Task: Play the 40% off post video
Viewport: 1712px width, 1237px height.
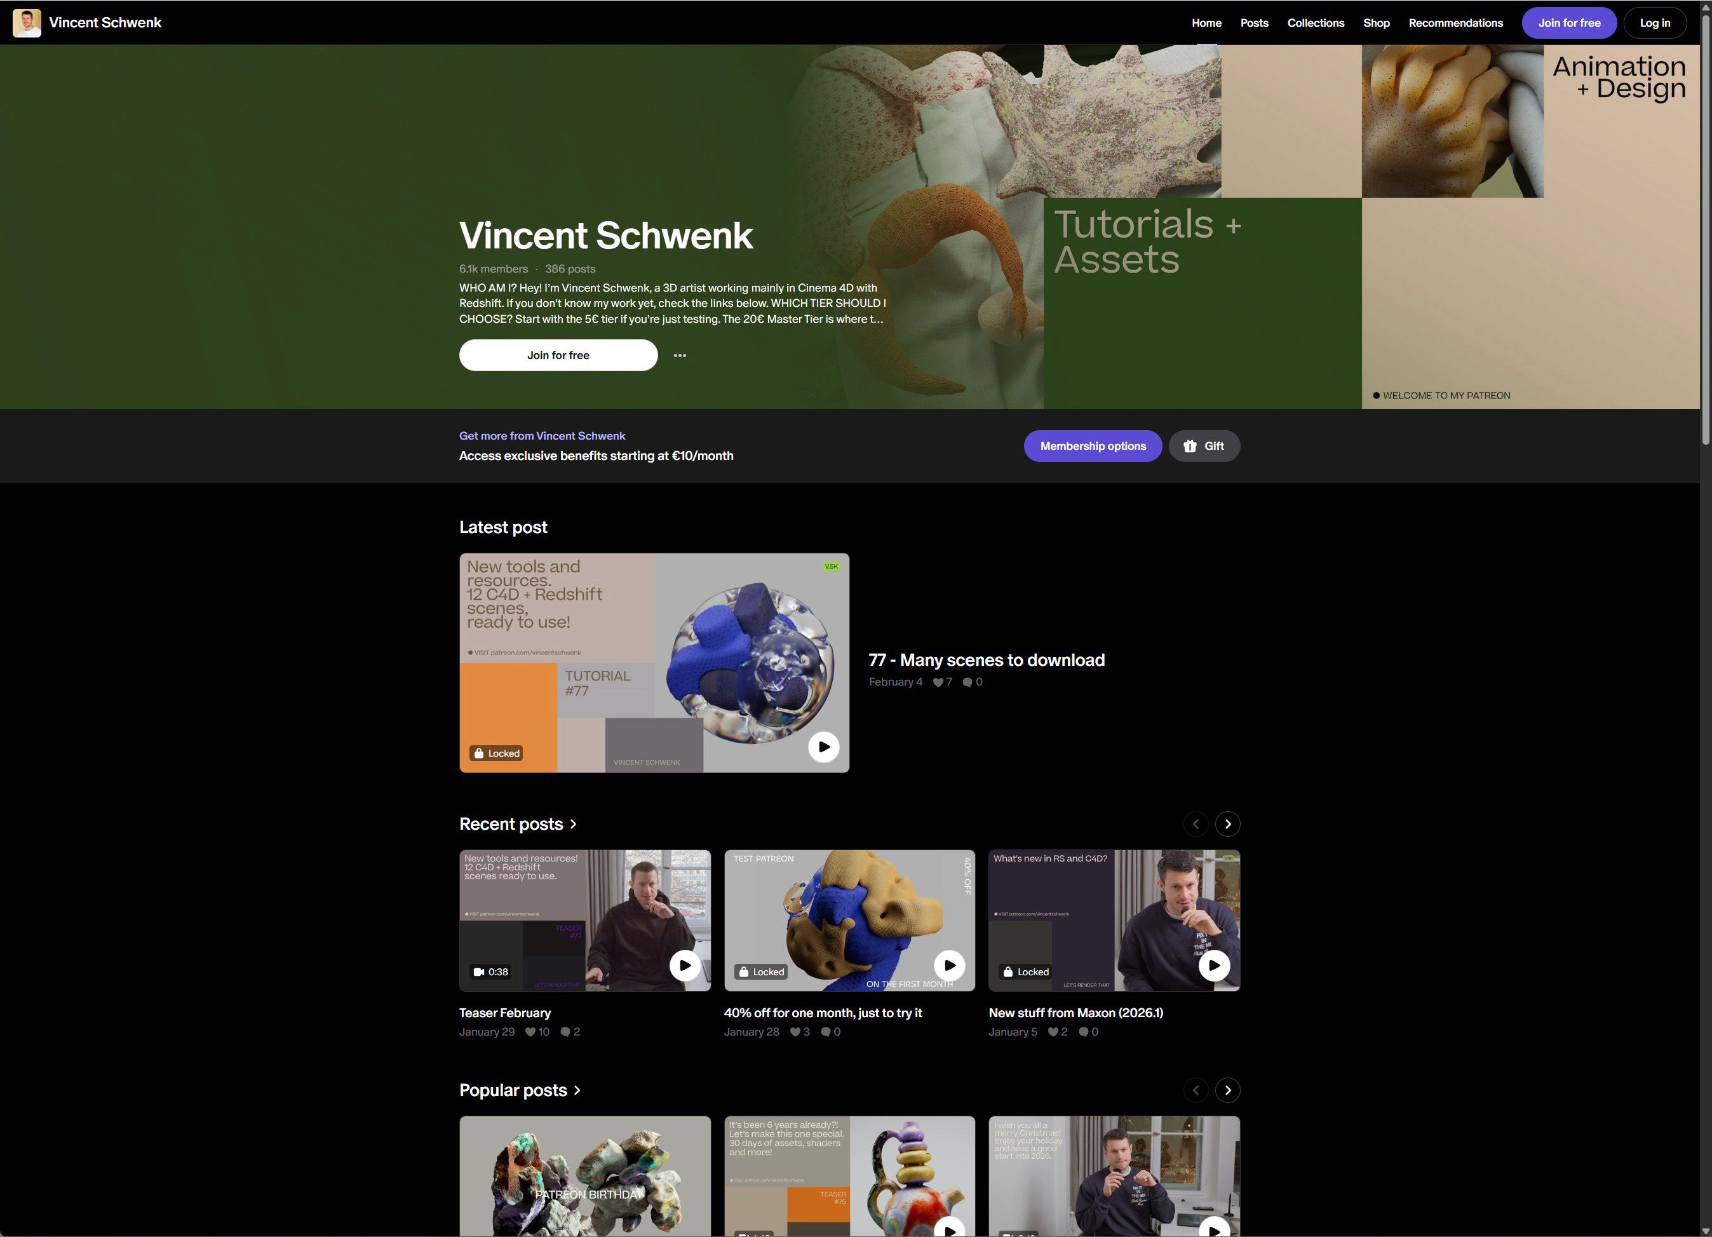Action: [949, 965]
